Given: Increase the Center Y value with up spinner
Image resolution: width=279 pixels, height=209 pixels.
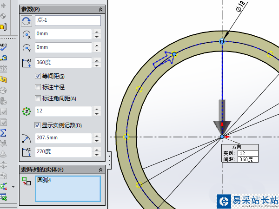Looking at the screenshot, I should point(97,45).
